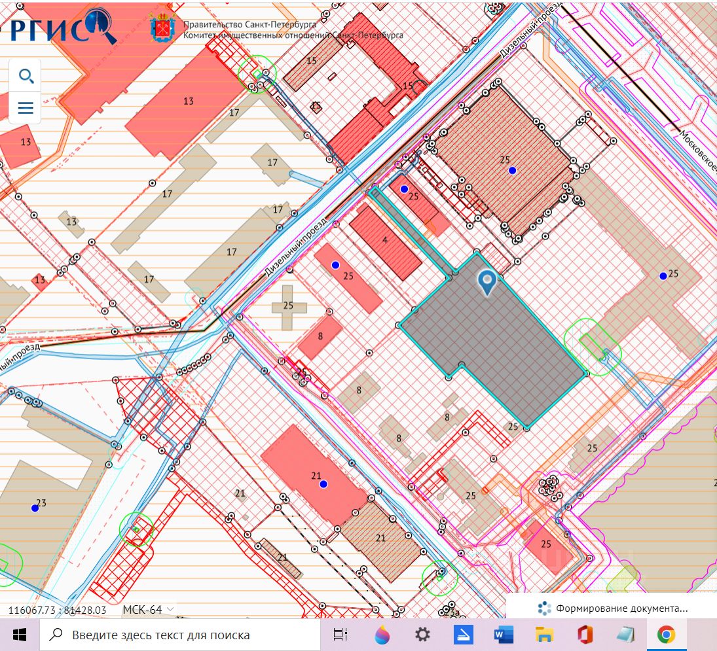
Task: Click the blue dot on building 23
Action: coord(35,508)
